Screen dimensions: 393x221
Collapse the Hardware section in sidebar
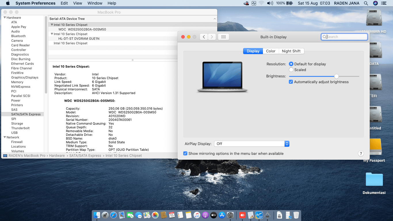[5, 18]
